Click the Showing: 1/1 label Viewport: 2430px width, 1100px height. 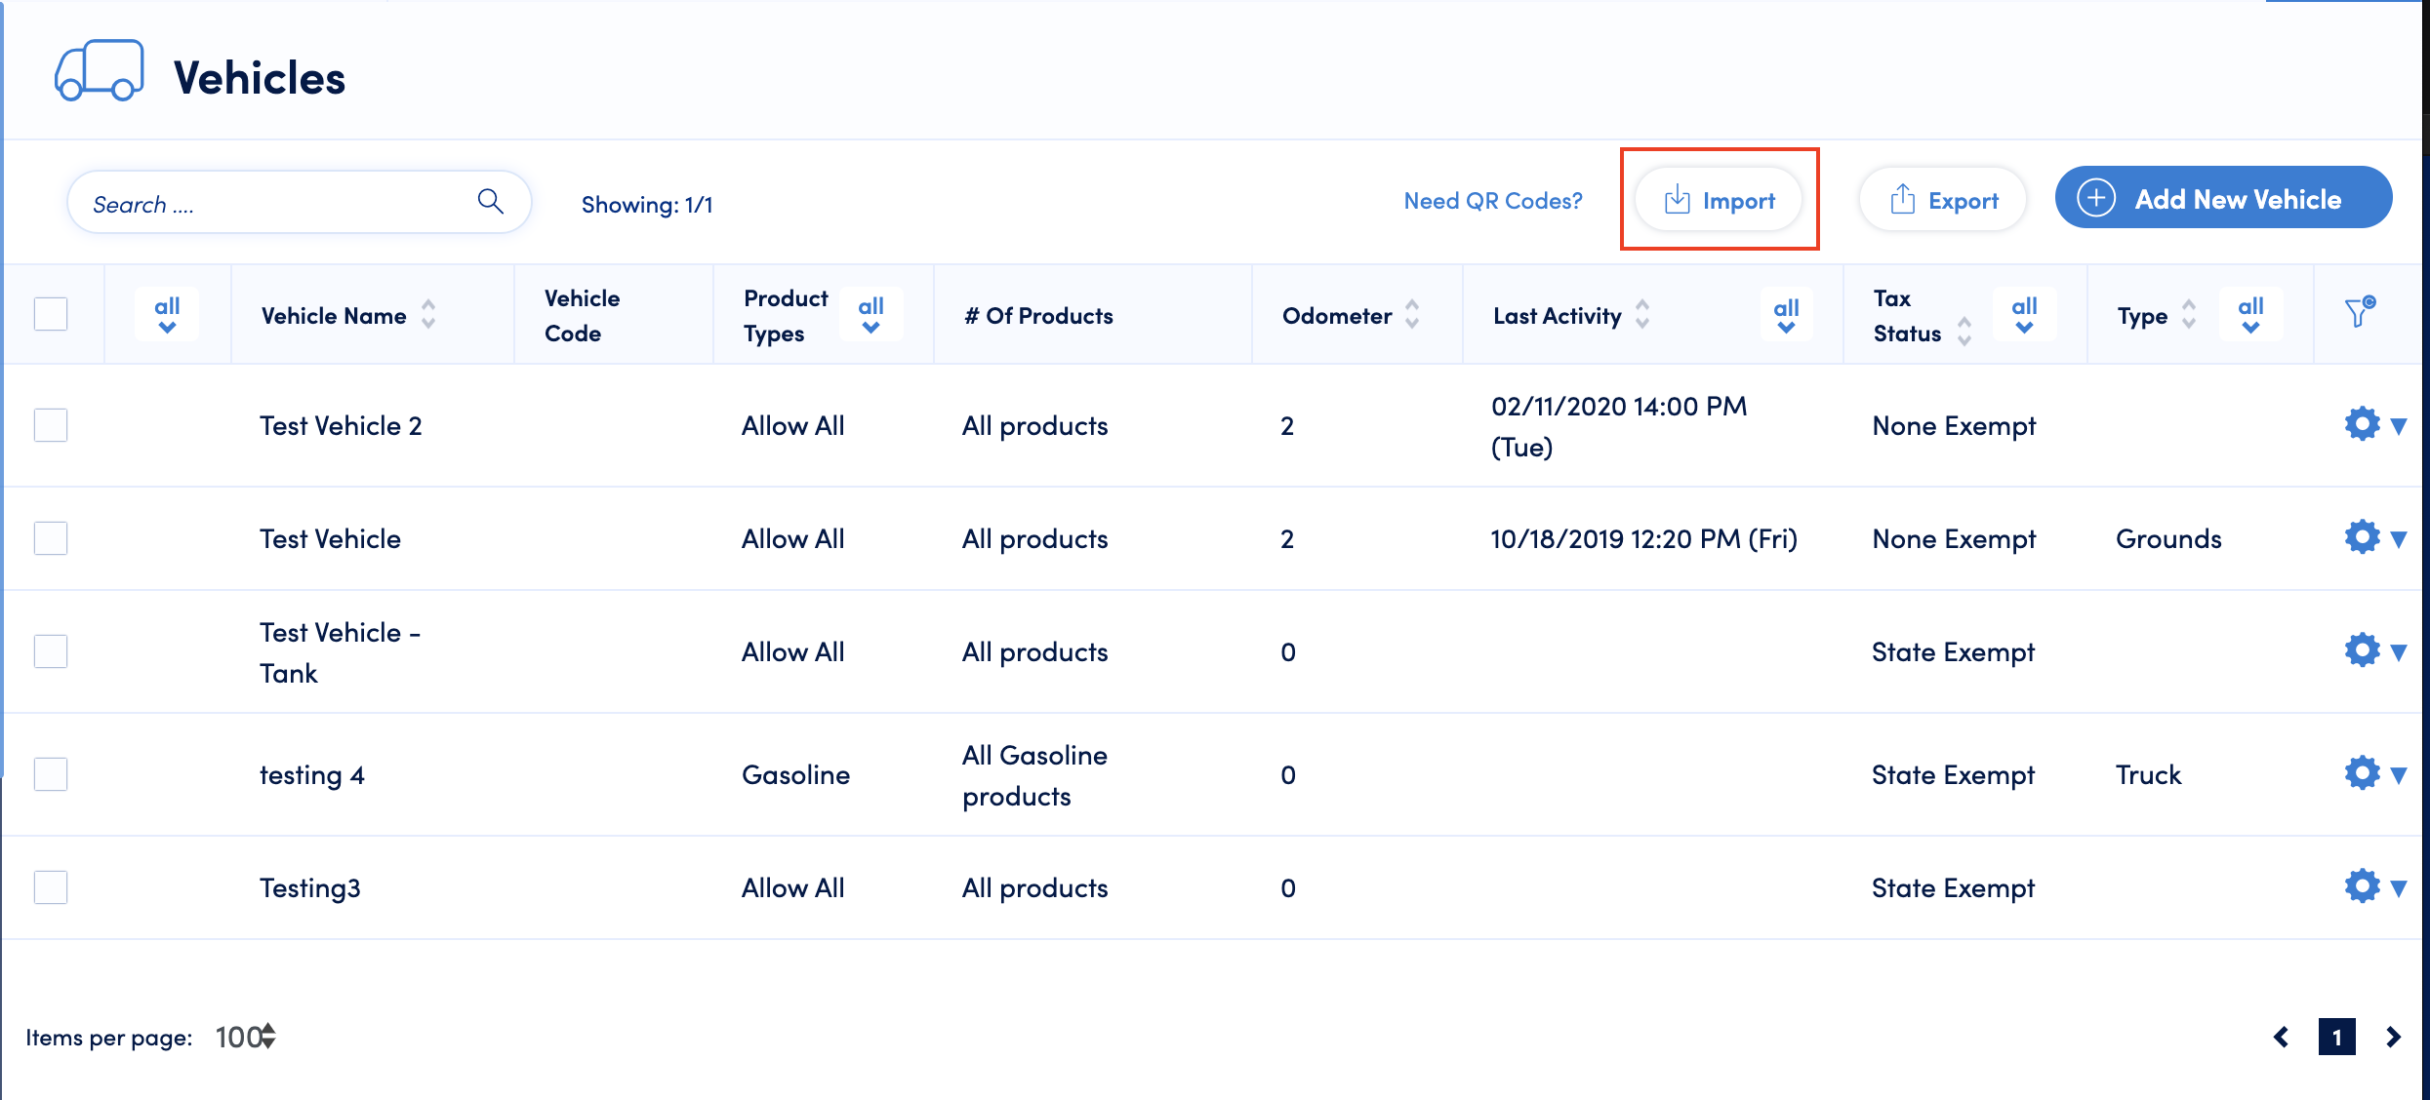(x=647, y=204)
